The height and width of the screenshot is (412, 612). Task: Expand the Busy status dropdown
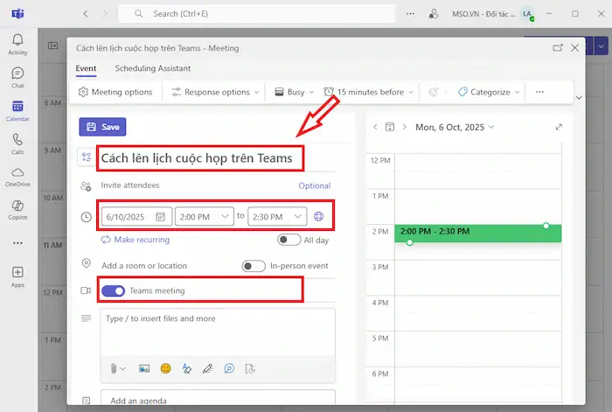294,92
